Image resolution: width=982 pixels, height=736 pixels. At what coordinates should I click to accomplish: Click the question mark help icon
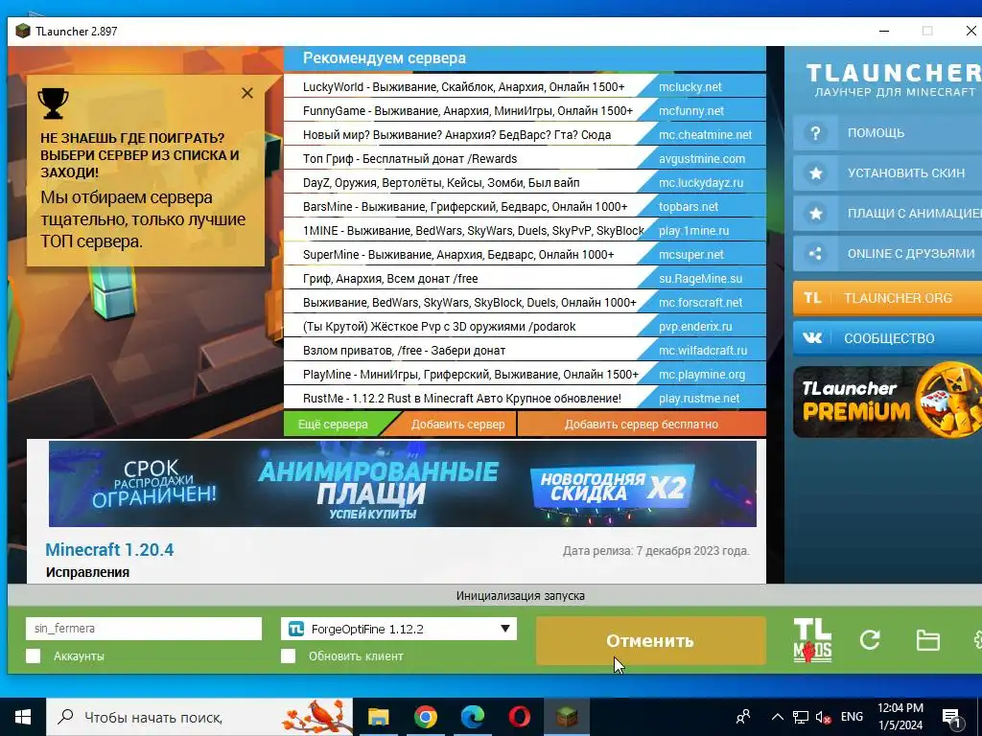815,133
